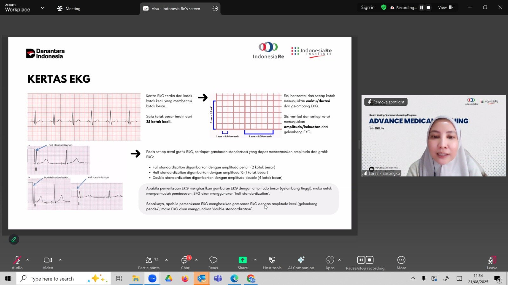Screen dimensions: 508x285
Task: Open the Zoom Workplace dropdown chevron
Action: pos(43,8)
